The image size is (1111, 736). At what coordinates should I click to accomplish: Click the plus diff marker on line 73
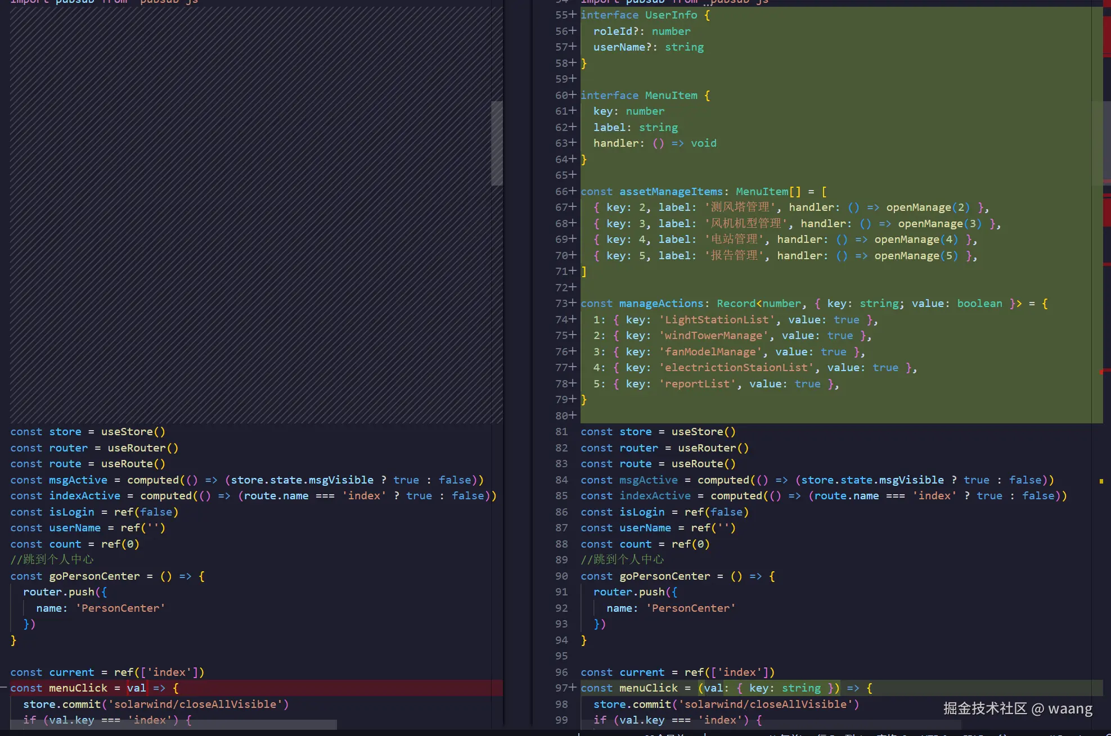pyautogui.click(x=573, y=303)
